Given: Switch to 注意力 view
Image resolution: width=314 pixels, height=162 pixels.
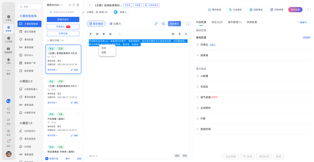Looking at the screenshot, I should pos(115,24).
